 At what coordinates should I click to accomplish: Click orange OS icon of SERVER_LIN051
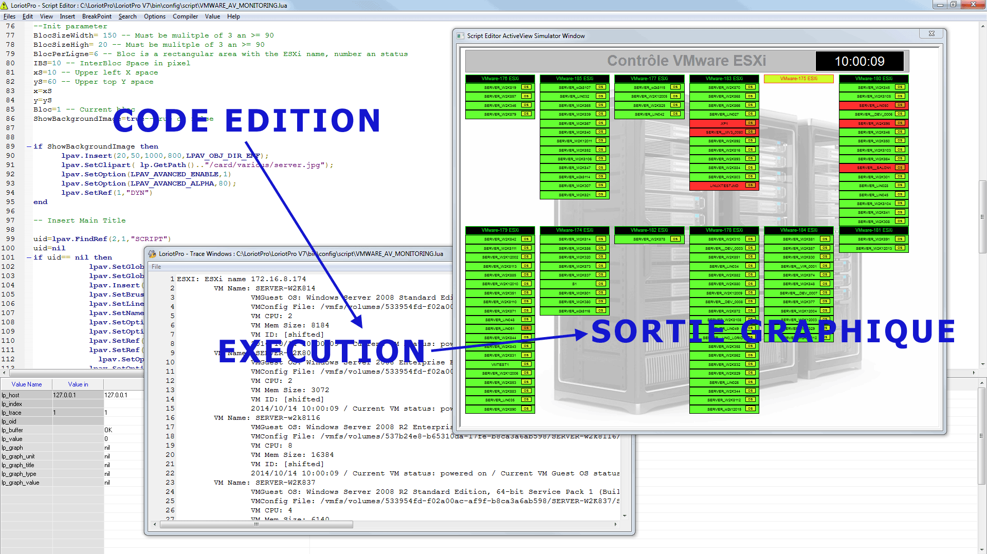click(x=526, y=328)
